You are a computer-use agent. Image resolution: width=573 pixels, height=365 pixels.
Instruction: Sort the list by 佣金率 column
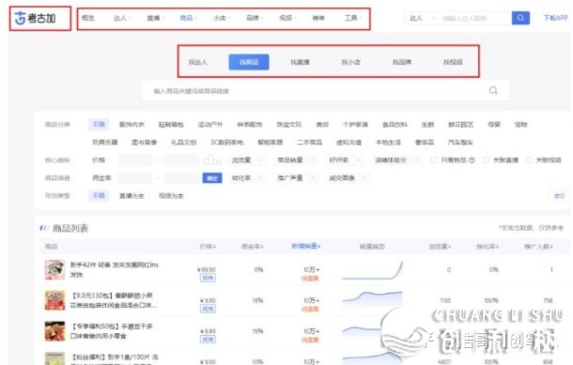pyautogui.click(x=252, y=247)
